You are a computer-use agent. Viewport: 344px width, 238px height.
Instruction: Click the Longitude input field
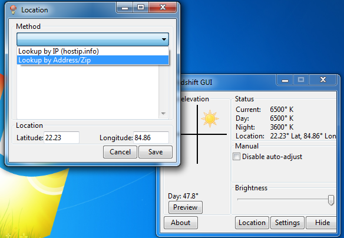click(151, 137)
